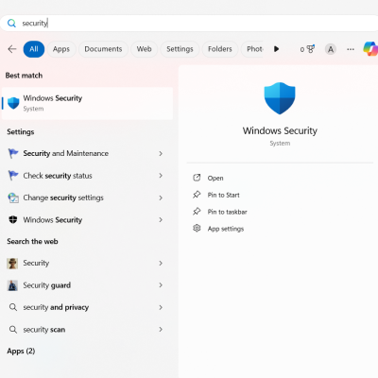This screenshot has height=378, width=378.
Task: Click the Open action's arrow icon
Action: [197, 178]
